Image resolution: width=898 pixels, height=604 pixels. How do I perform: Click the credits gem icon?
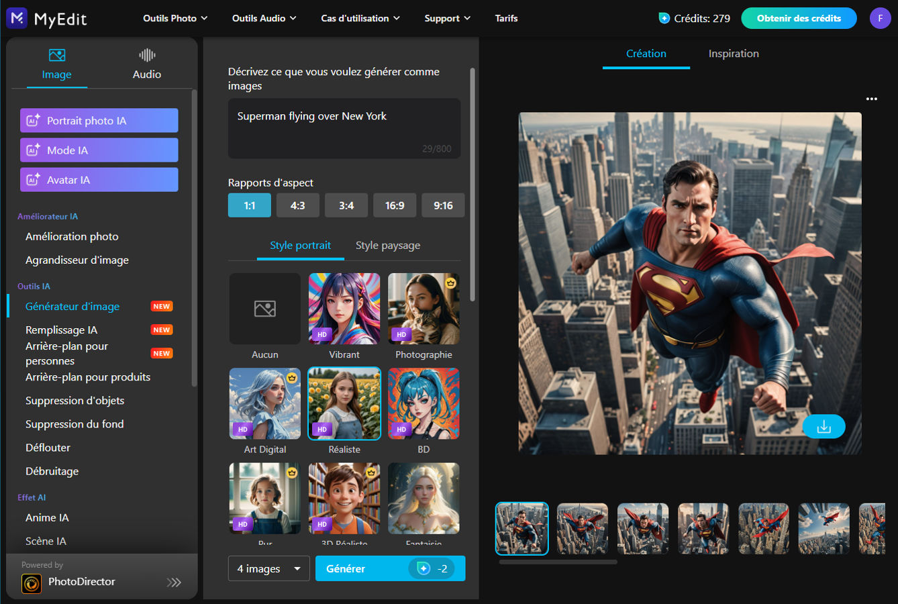[x=664, y=18]
